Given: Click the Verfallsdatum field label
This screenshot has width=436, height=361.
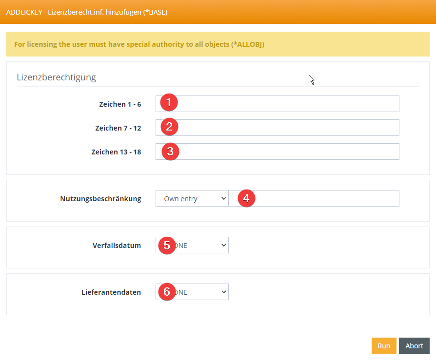Looking at the screenshot, I should pos(117,246).
